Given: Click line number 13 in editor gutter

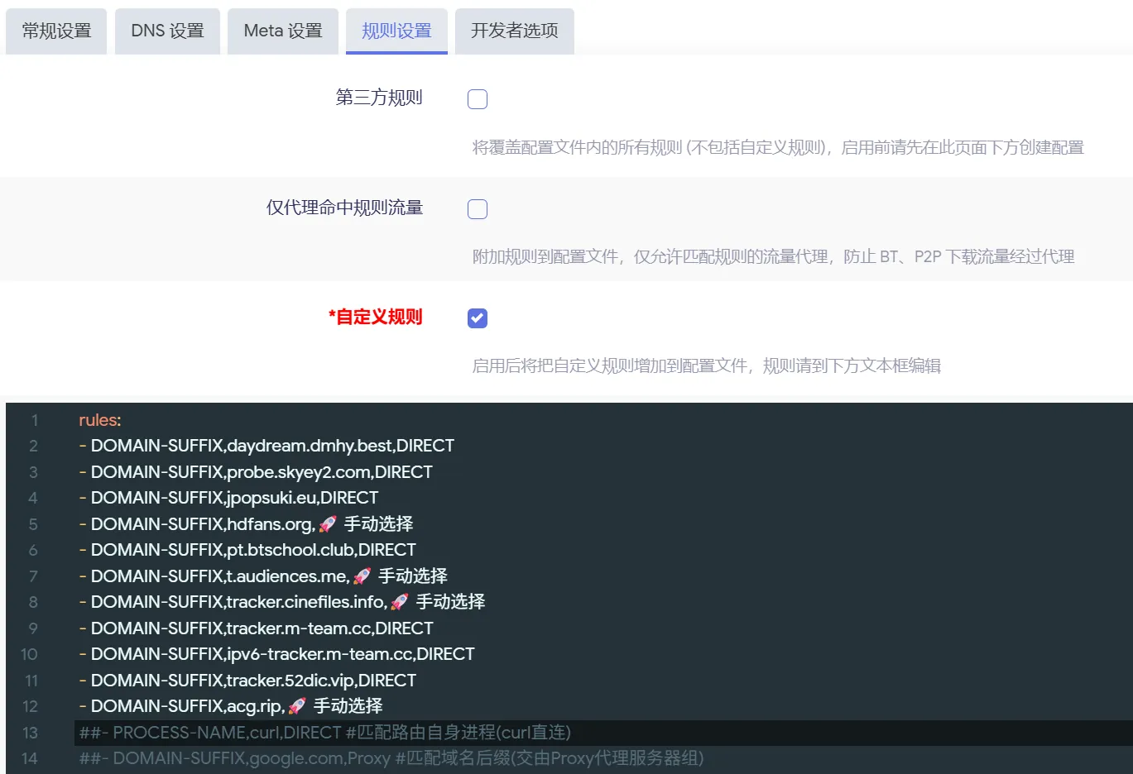Looking at the screenshot, I should tap(30, 733).
